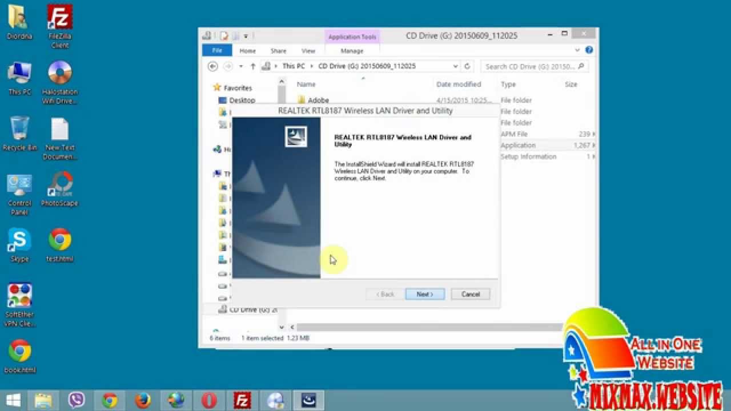The image size is (731, 411).
Task: Sort files by the Size column
Action: pos(571,84)
